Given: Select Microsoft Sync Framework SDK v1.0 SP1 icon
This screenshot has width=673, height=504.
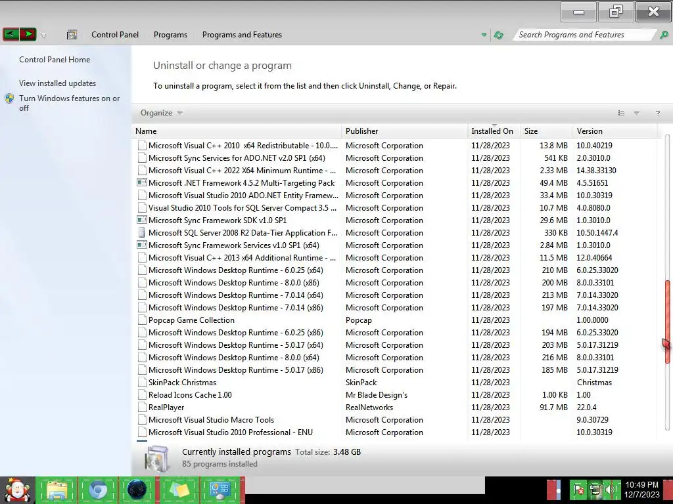Looking at the screenshot, I should [142, 220].
